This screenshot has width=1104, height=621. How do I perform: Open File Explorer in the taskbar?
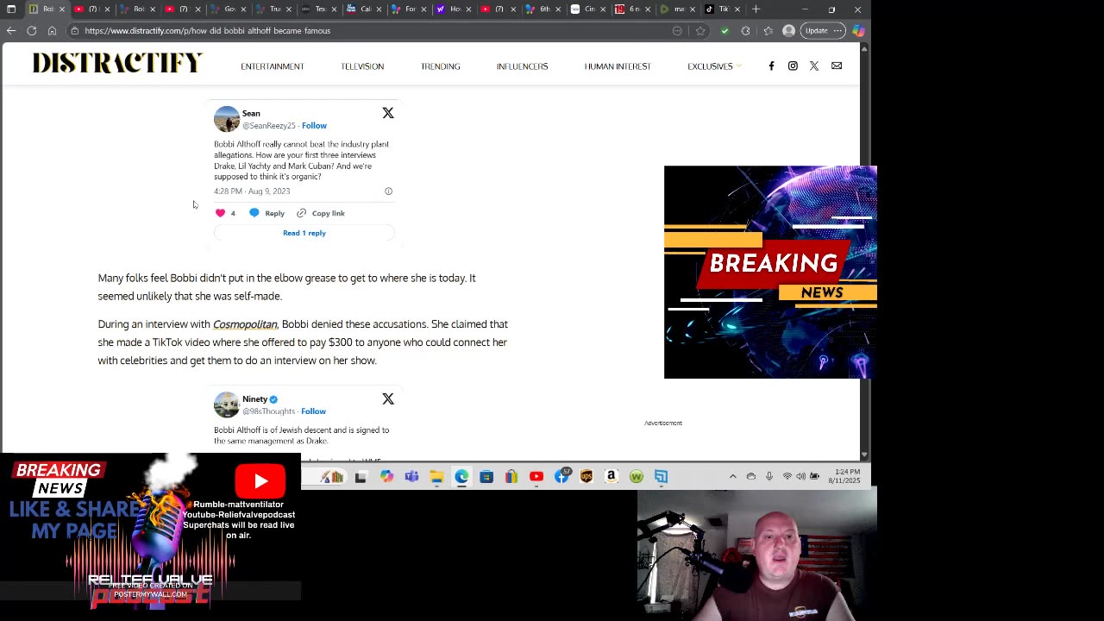pyautogui.click(x=436, y=476)
